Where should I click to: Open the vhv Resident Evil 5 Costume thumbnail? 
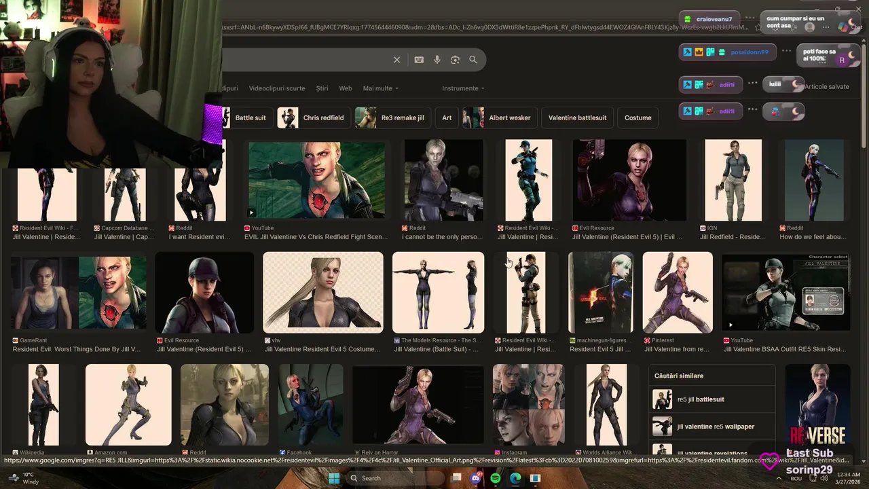[322, 292]
